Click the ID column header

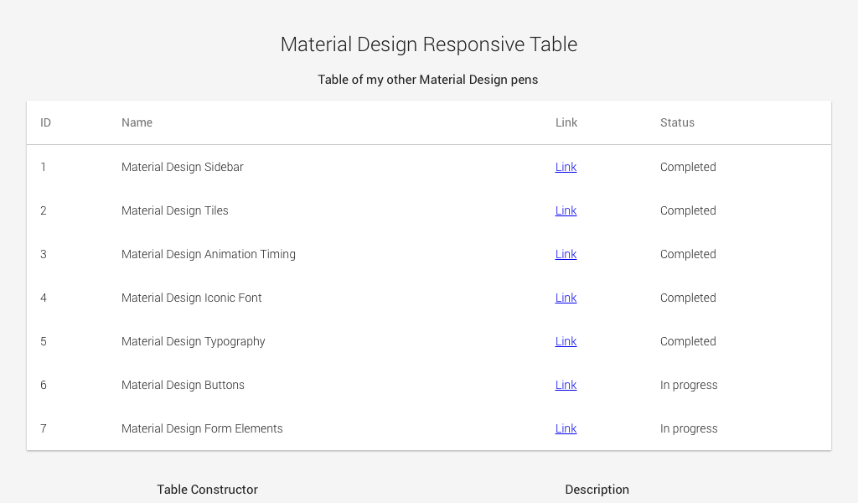click(x=45, y=122)
